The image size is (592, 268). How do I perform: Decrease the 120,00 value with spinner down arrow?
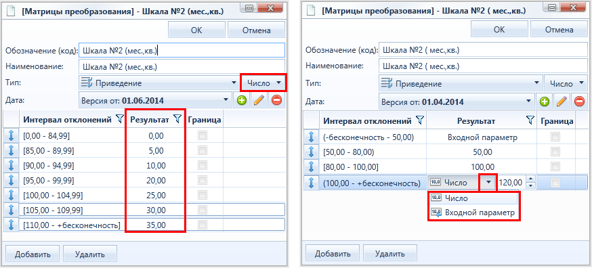point(531,185)
